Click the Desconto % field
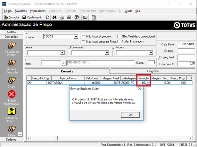Screen dimensions: 197x147 coord(187,64)
